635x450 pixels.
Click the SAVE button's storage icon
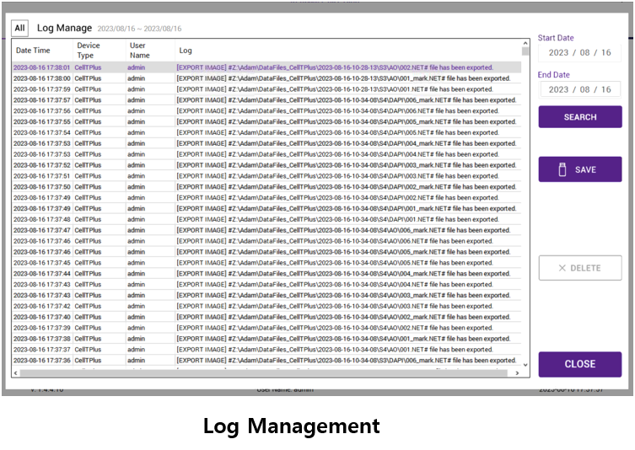click(562, 169)
